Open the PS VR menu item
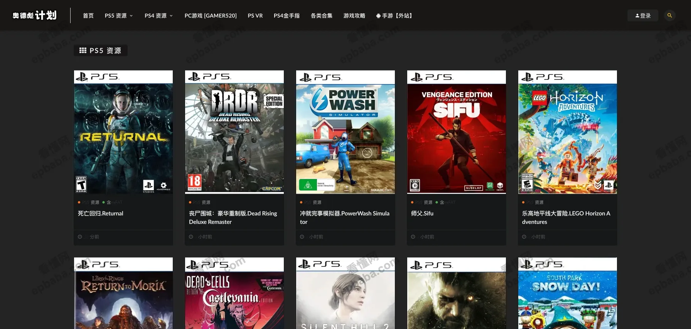This screenshot has width=691, height=329. 255,15
